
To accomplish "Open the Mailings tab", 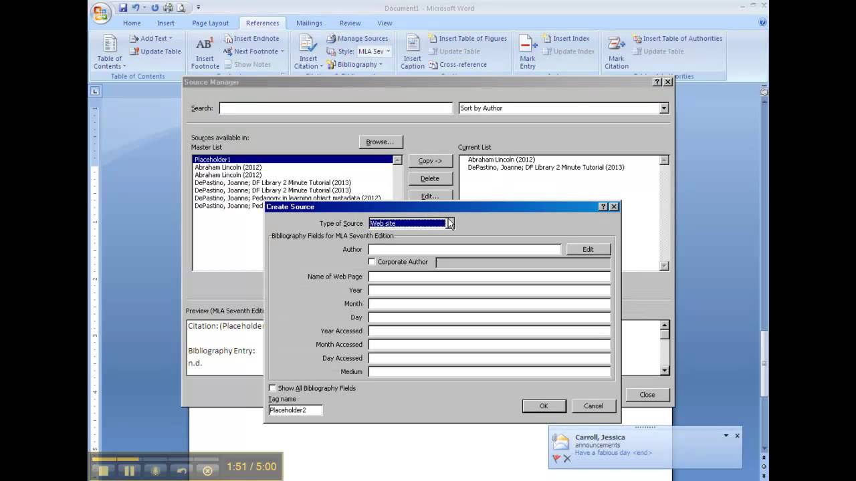I will pyautogui.click(x=309, y=23).
